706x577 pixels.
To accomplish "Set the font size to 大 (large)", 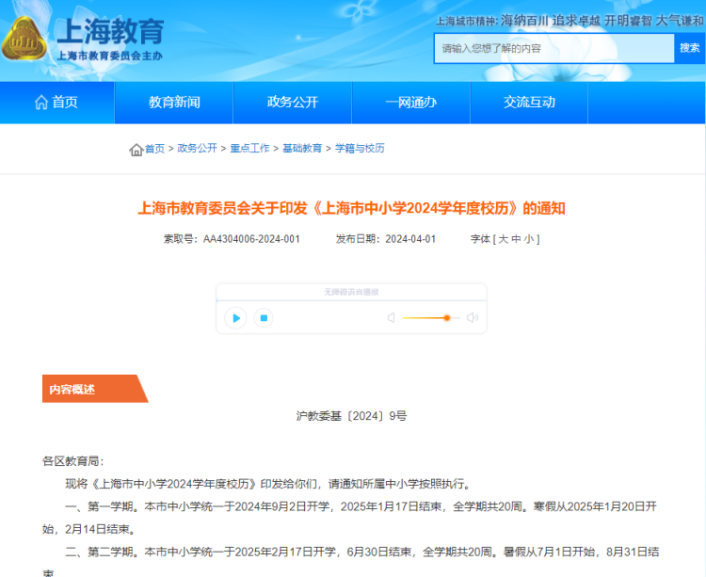I will [x=504, y=239].
